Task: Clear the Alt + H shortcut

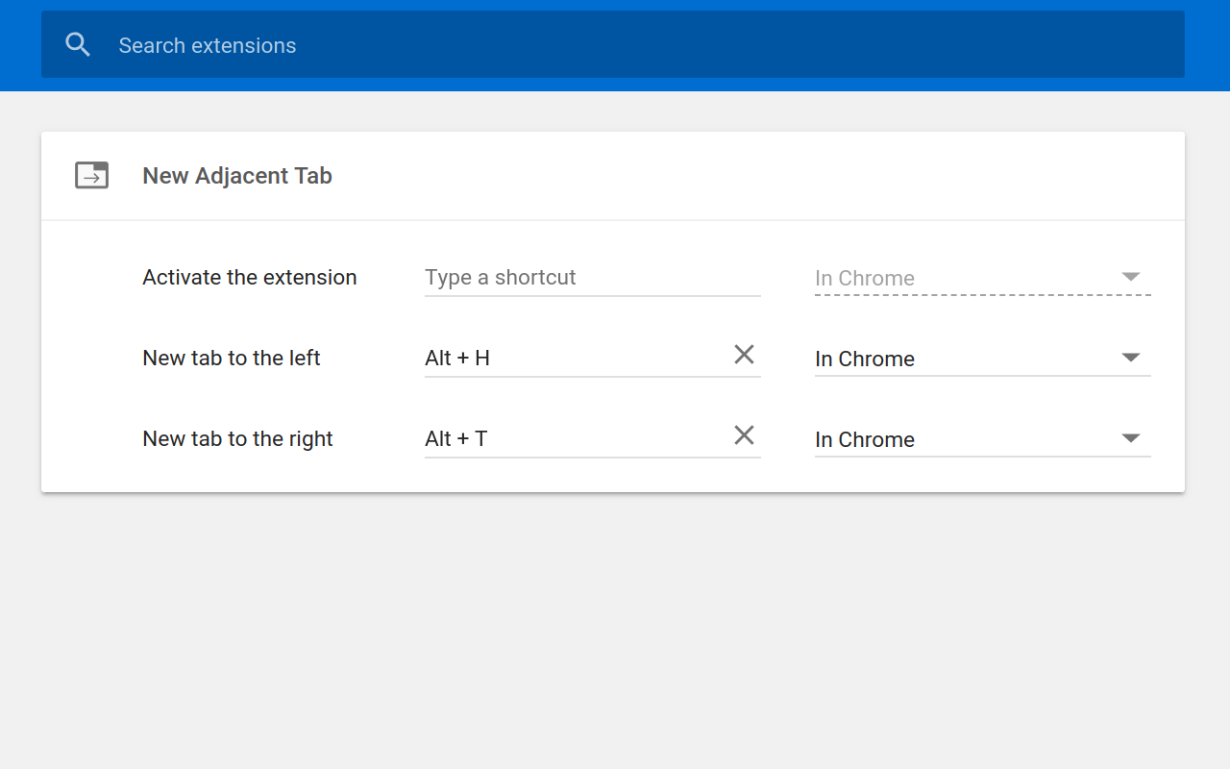Action: (x=744, y=355)
